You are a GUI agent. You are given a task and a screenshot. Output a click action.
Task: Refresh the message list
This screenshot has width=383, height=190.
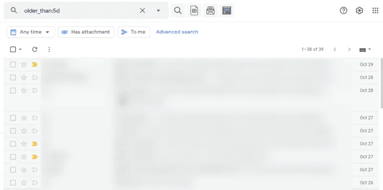point(35,49)
